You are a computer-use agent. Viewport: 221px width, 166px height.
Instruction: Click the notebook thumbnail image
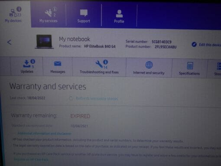coord(44,42)
